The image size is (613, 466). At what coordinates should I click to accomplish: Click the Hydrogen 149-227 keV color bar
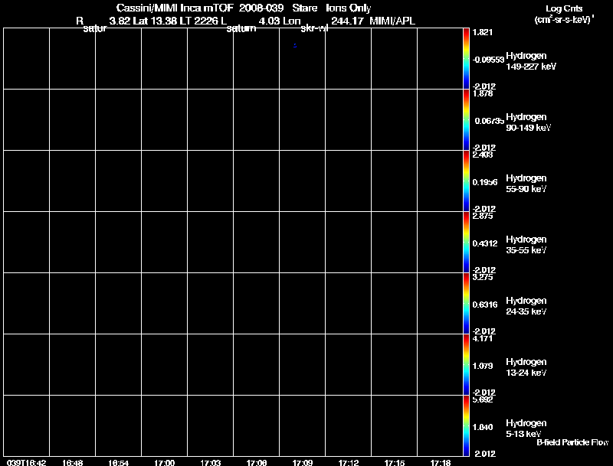point(466,59)
